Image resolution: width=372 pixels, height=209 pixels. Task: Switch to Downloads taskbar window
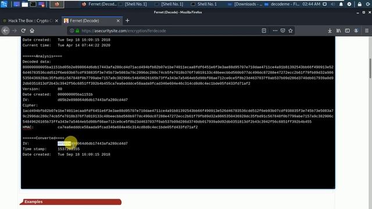(245, 4)
